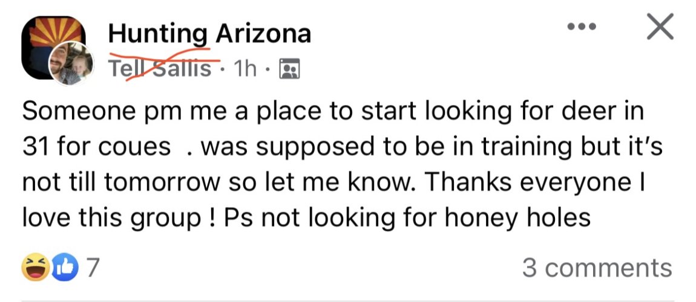
Task: Click the blue thumbs-up like icon
Action: 65,268
